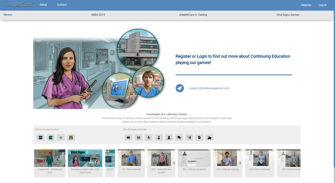The image size is (335, 183).
Task: Click the paper plane email icon
Action: point(180,88)
